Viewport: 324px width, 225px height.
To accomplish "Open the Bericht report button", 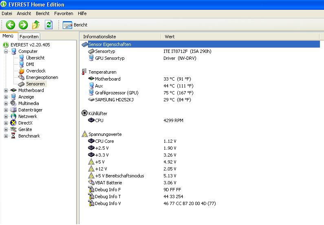I will click(x=75, y=25).
